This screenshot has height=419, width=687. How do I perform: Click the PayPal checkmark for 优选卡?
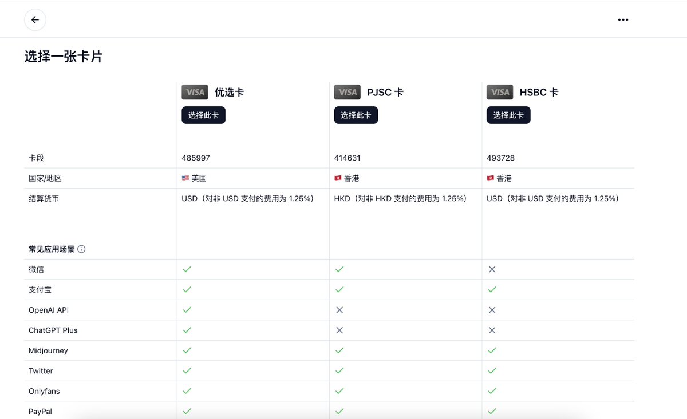pos(187,411)
